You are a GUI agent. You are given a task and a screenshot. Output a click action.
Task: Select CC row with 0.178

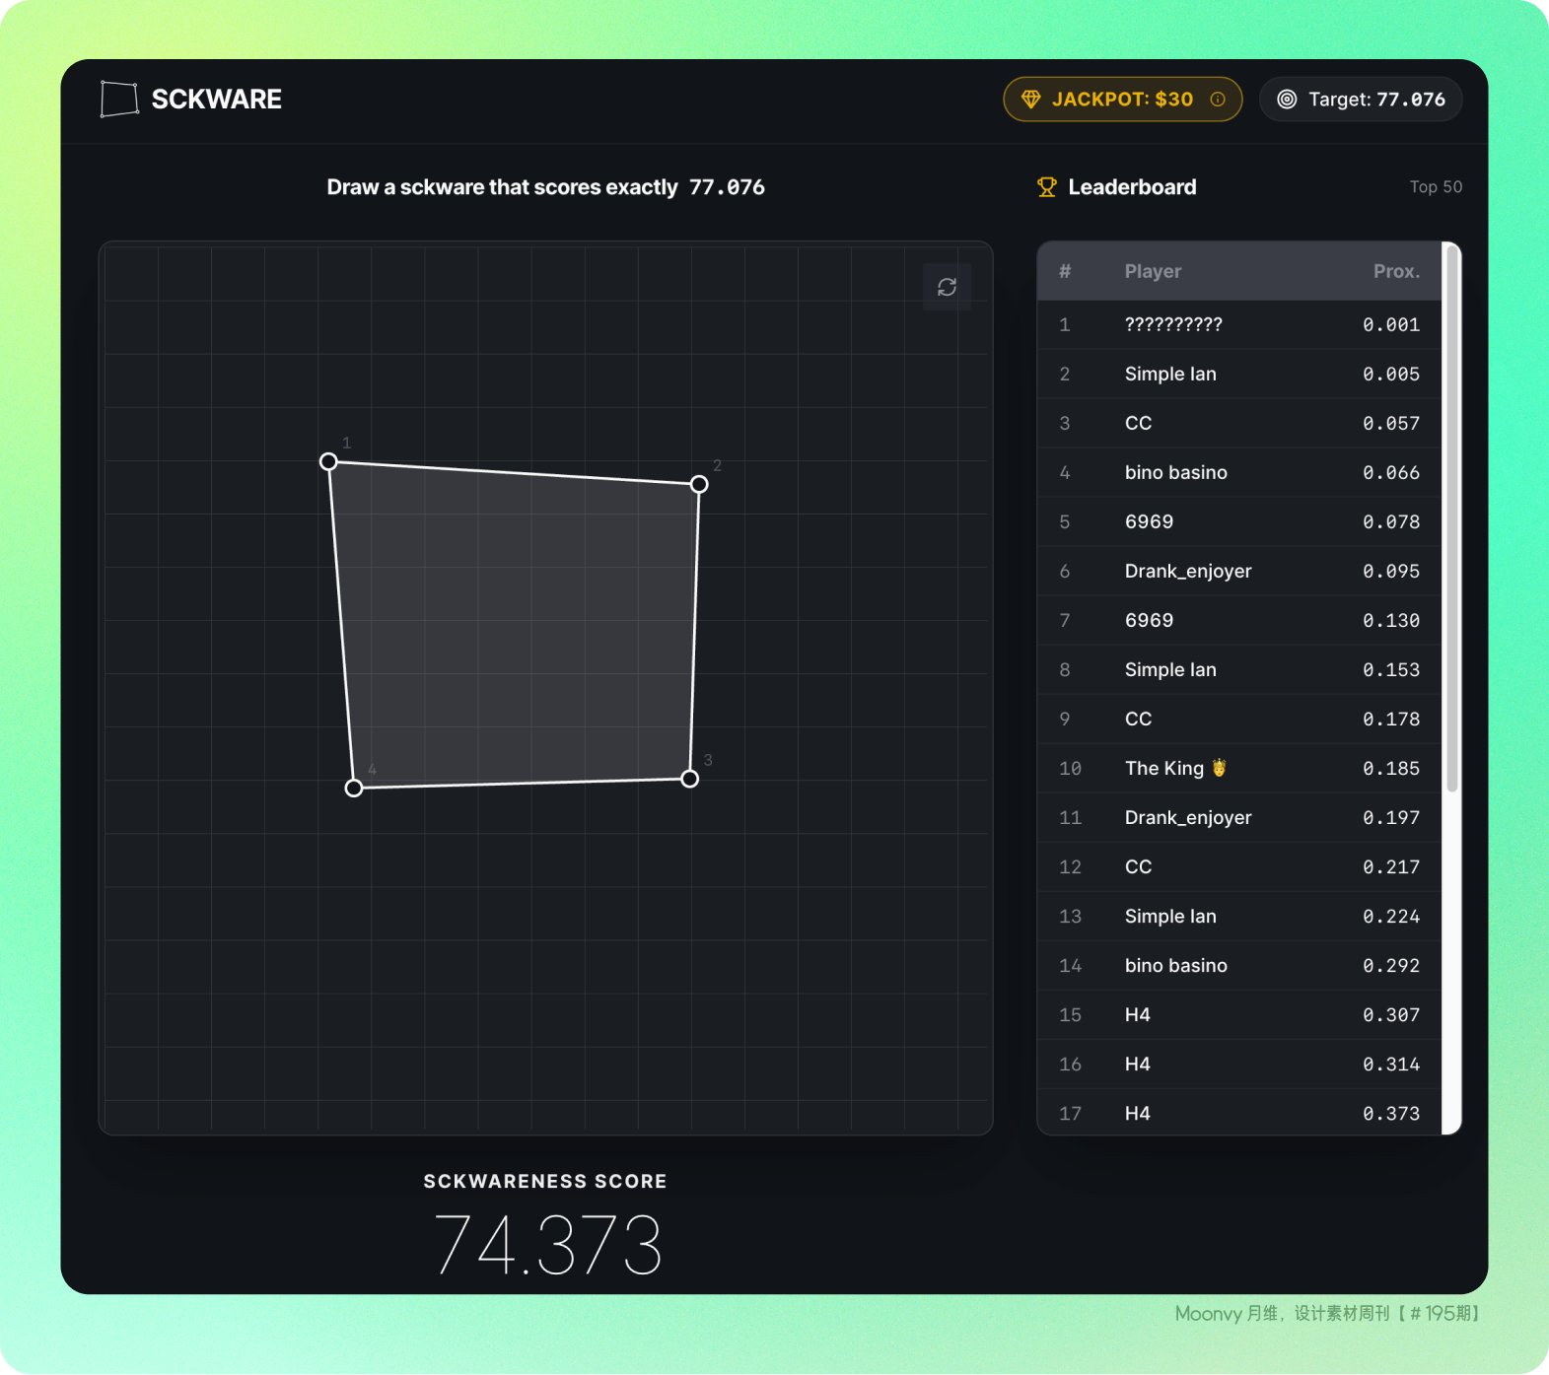click(x=1239, y=719)
